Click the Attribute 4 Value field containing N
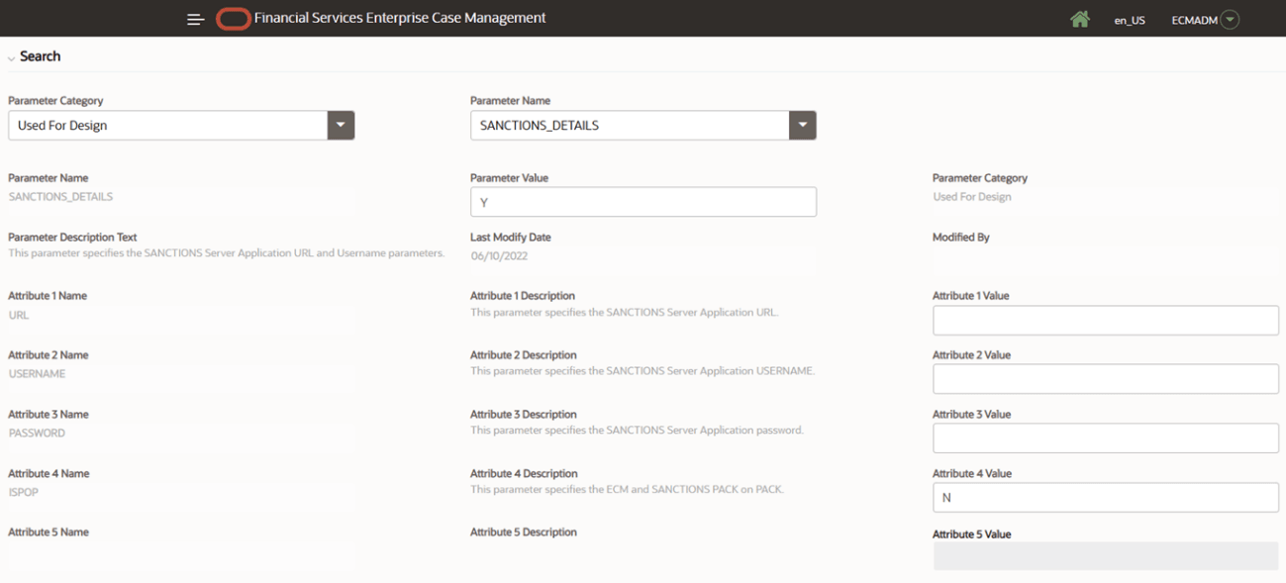 (x=1106, y=497)
